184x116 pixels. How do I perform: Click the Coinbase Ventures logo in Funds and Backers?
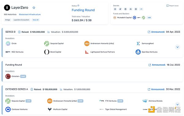(135, 18)
